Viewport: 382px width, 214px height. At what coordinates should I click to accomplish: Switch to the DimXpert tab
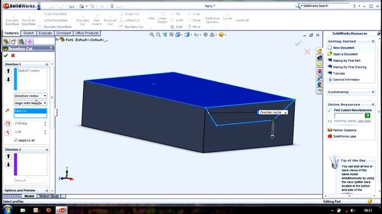tap(64, 33)
